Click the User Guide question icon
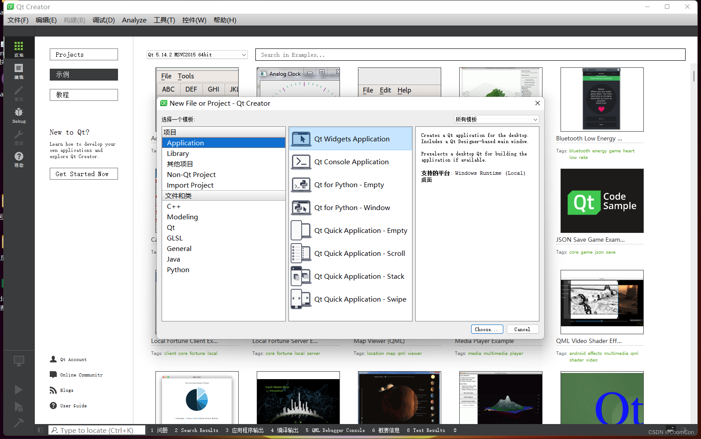Image resolution: width=701 pixels, height=439 pixels. pyautogui.click(x=53, y=406)
